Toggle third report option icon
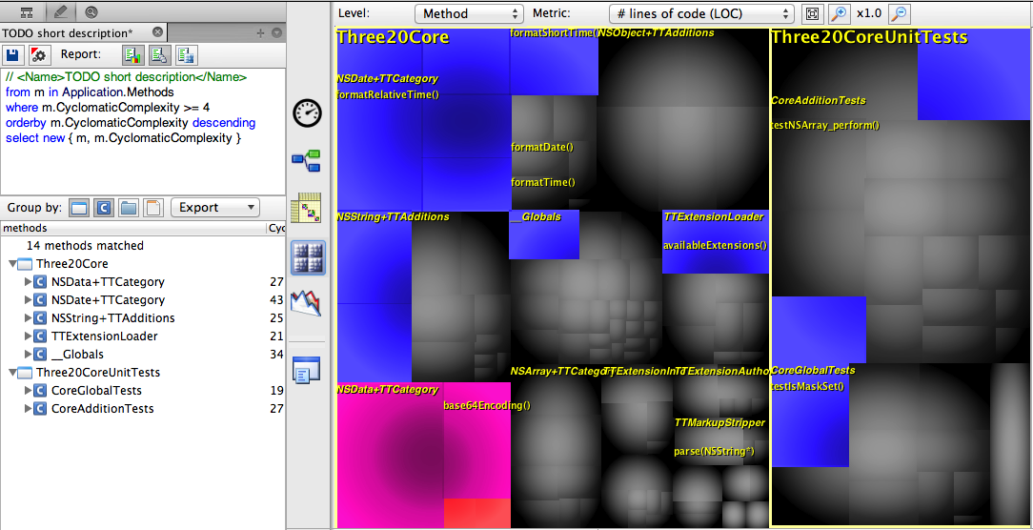 pyautogui.click(x=187, y=54)
